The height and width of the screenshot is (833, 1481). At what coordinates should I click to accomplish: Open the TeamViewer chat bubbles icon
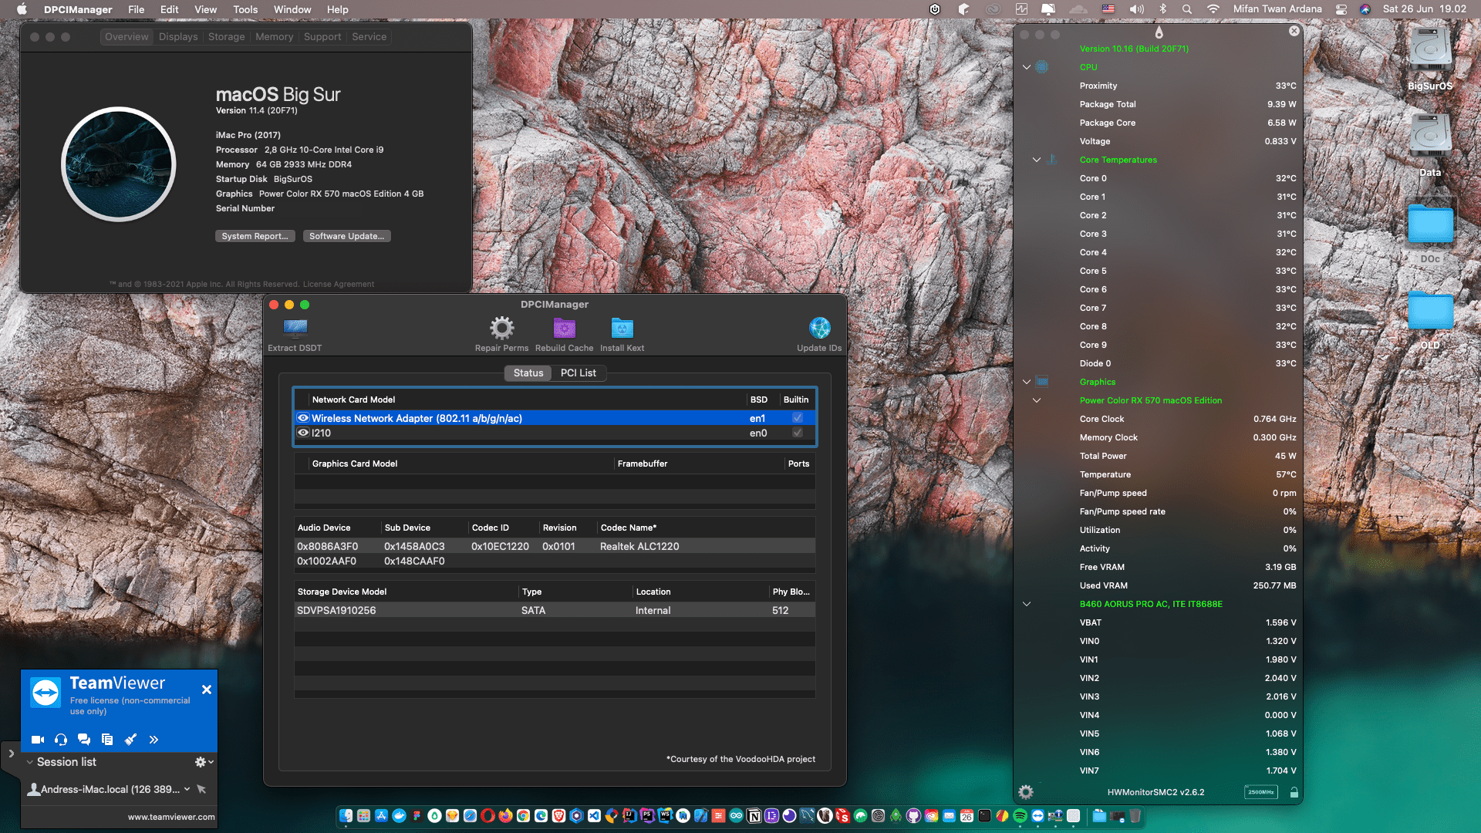pyautogui.click(x=84, y=740)
